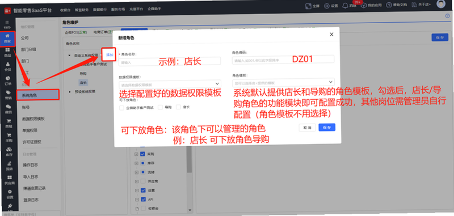Check the 收银台 permission checkbox
Screen dimensions: 454x216
[144, 209]
